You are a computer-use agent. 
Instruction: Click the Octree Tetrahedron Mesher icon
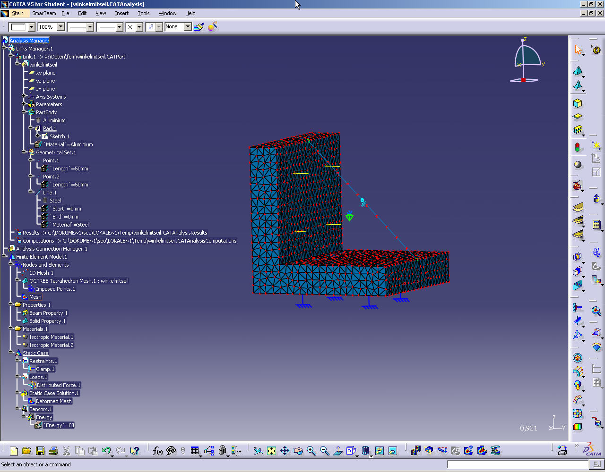coord(578,71)
